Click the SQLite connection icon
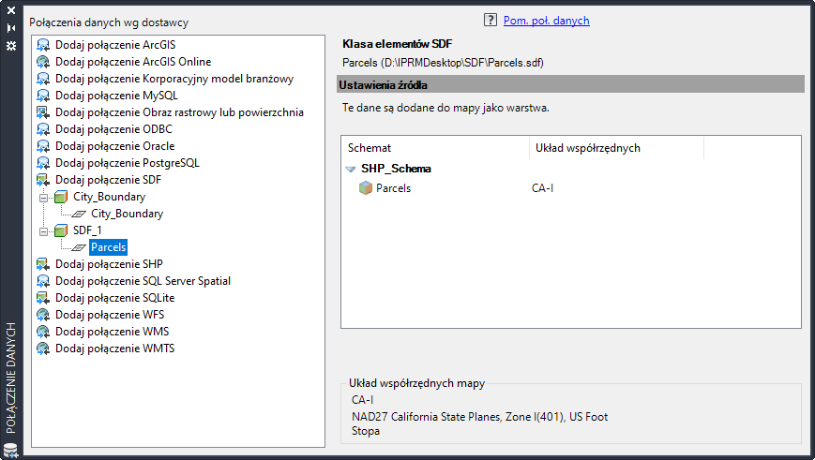Image resolution: width=815 pixels, height=460 pixels. click(x=43, y=298)
